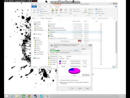
Task: Select Network in the navigation pane
Action: pyautogui.click(x=37, y=58)
